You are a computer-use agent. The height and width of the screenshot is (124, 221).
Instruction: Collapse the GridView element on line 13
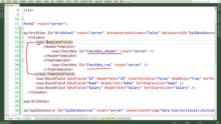[23, 33]
